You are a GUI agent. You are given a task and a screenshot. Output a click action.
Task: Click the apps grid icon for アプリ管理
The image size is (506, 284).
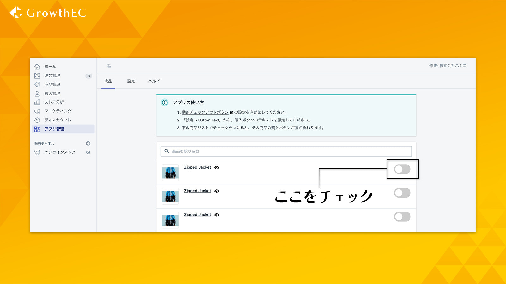pos(37,129)
